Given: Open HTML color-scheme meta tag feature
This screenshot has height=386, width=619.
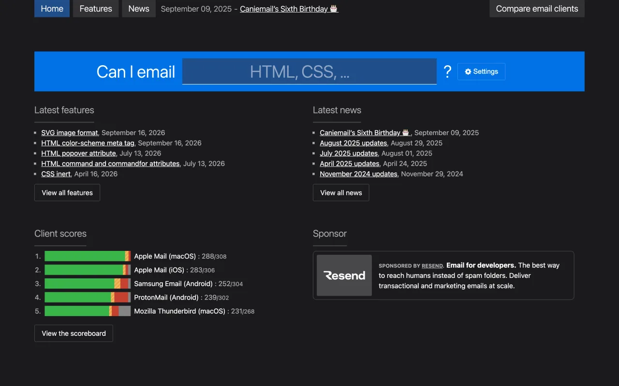Looking at the screenshot, I should tap(88, 143).
